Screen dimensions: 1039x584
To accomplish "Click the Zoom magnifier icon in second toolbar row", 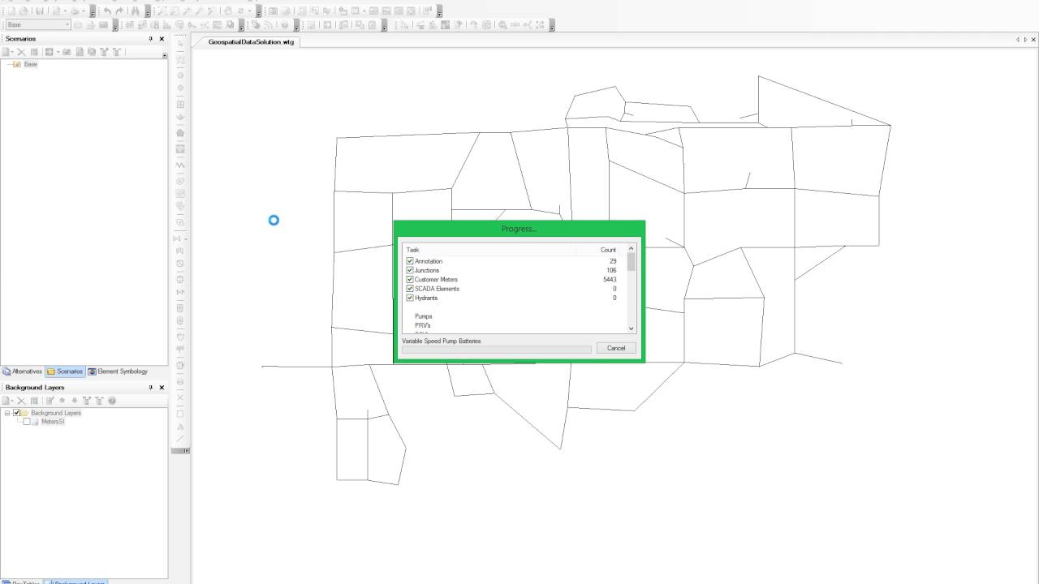I will point(502,24).
